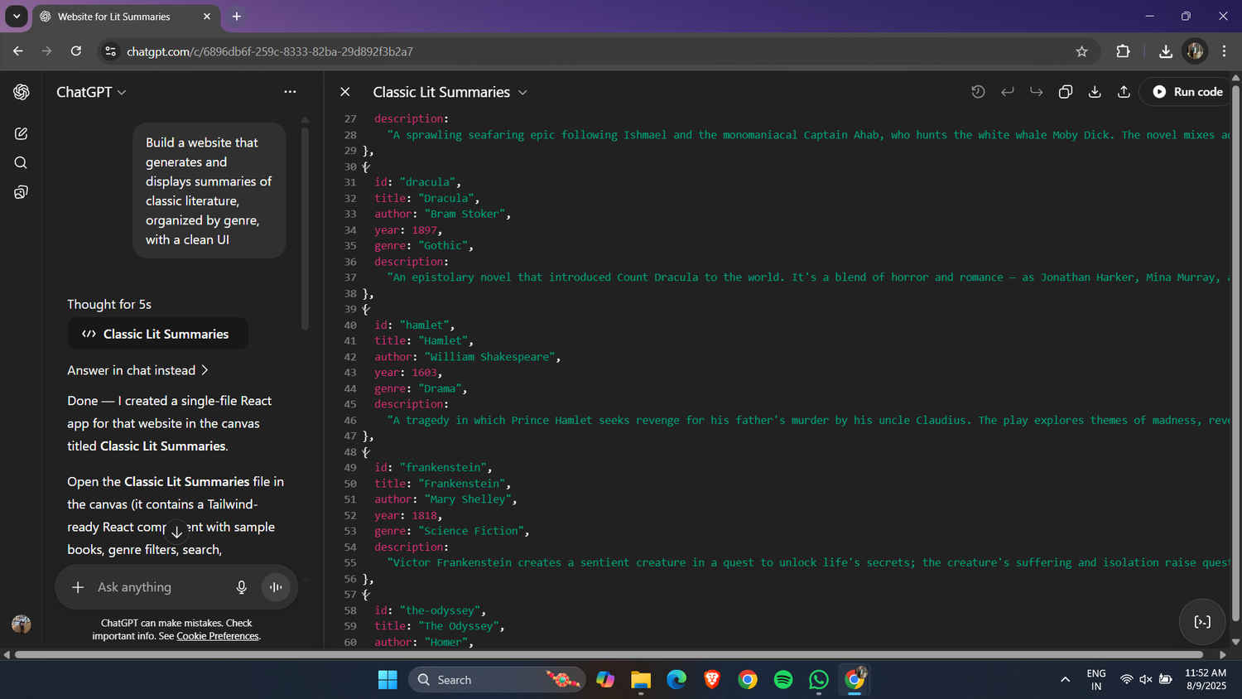Click the new chat compose icon
Image resolution: width=1242 pixels, height=699 pixels.
21,133
